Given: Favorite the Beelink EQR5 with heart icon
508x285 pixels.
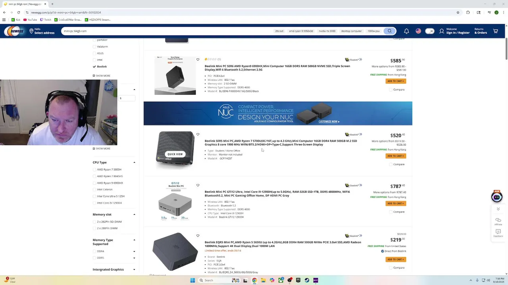Looking at the screenshot, I should click(198, 236).
